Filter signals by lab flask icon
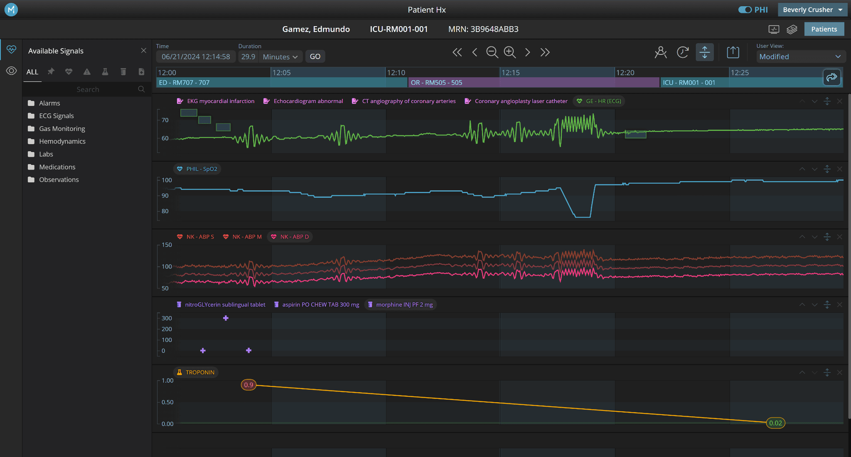 [105, 72]
